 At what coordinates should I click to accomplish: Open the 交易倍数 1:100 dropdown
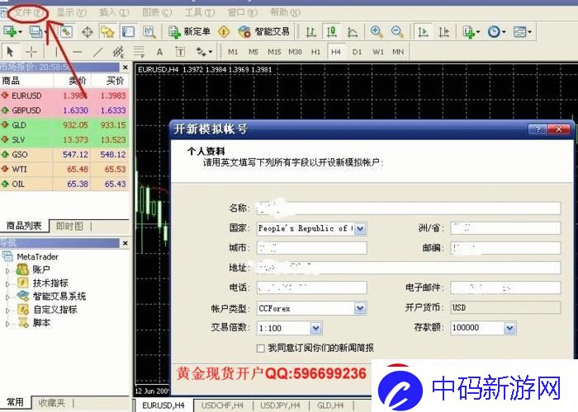click(316, 328)
